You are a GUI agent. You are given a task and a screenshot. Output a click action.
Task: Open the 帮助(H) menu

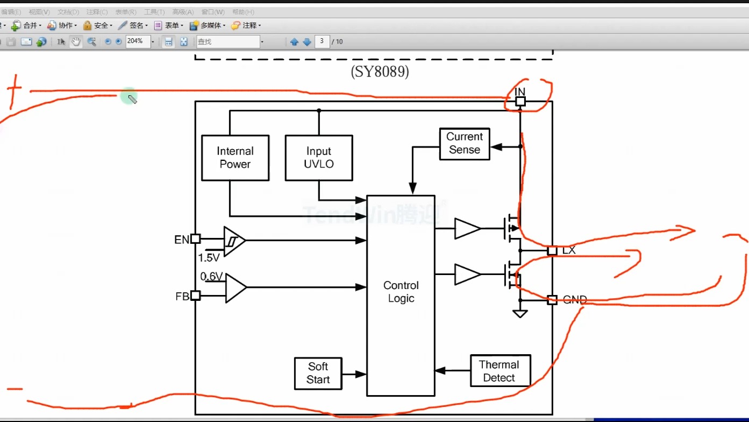243,12
